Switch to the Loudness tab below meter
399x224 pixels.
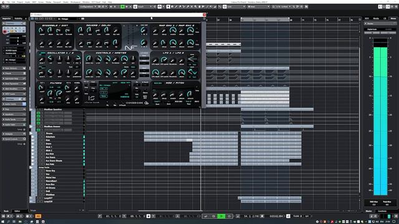pyautogui.click(x=382, y=211)
